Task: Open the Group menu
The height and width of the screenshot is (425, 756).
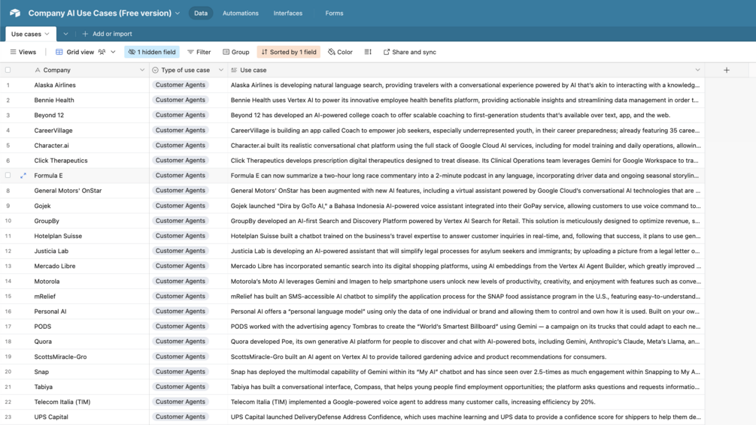Action: point(235,52)
